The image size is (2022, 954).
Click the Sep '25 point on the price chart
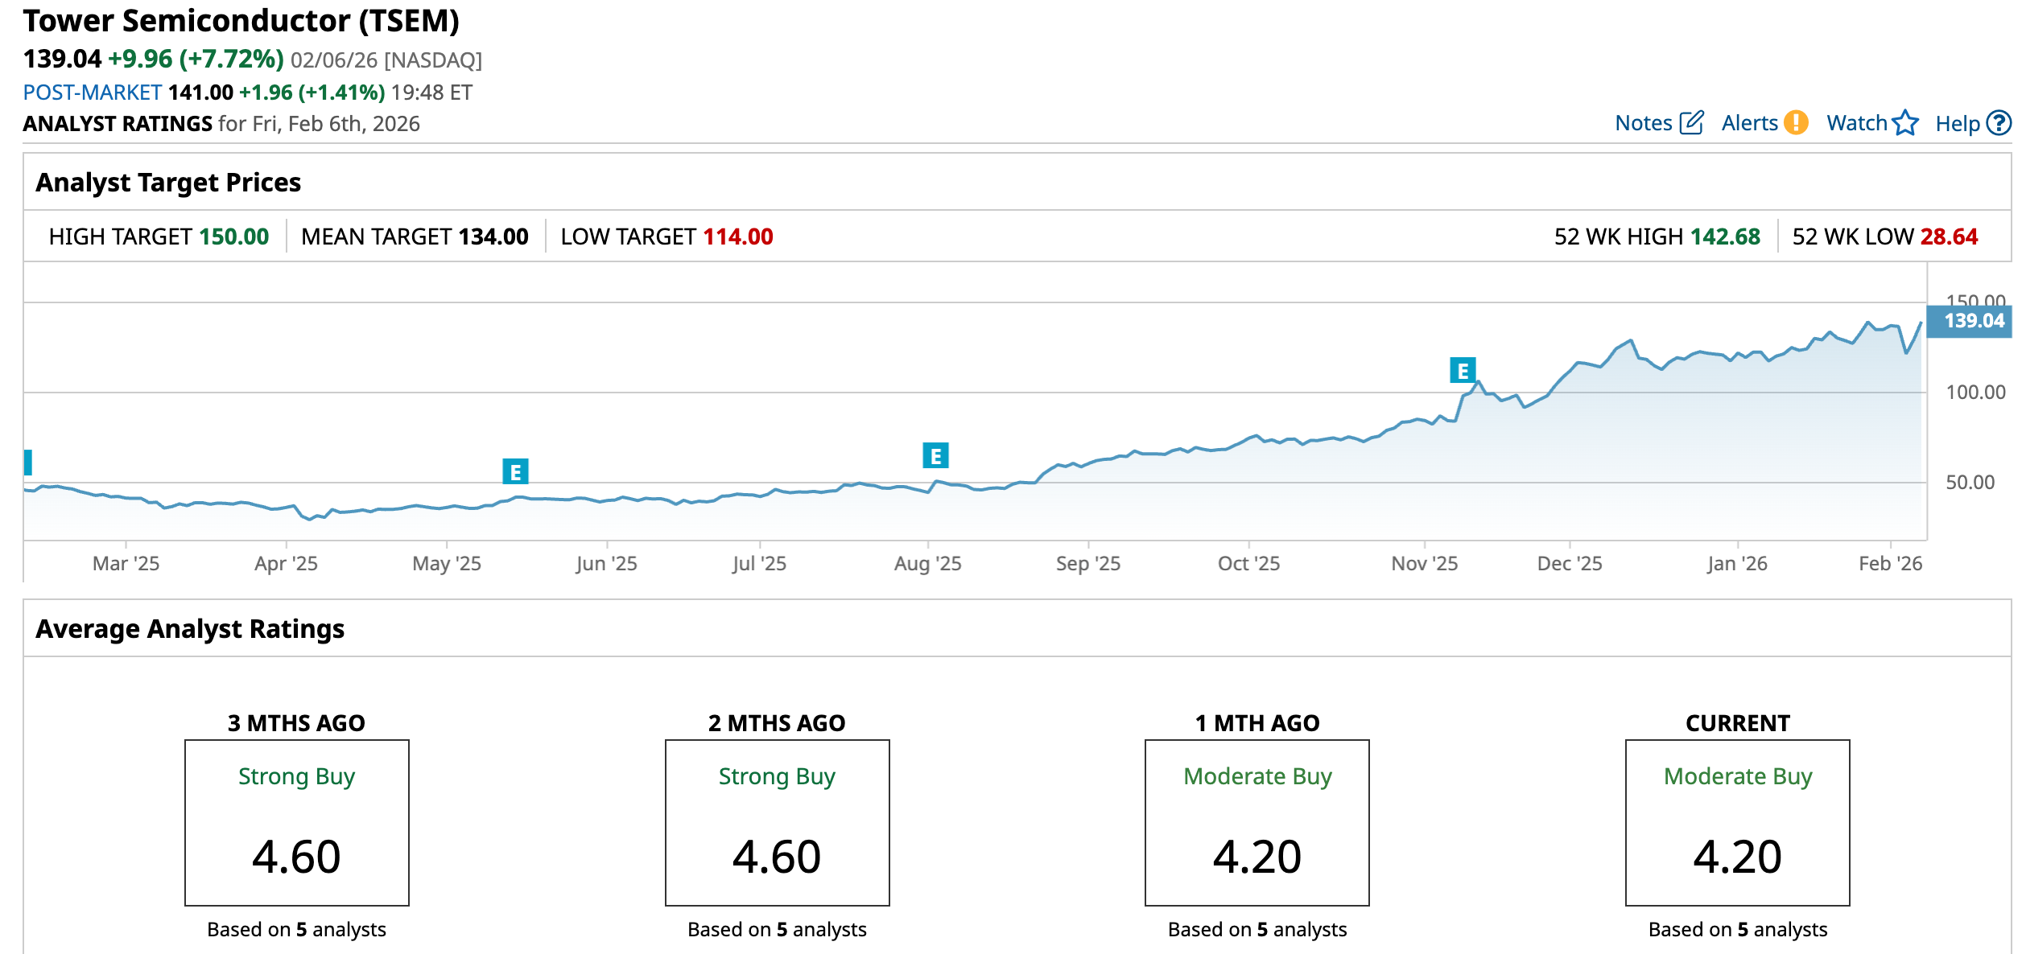pos(1088,463)
